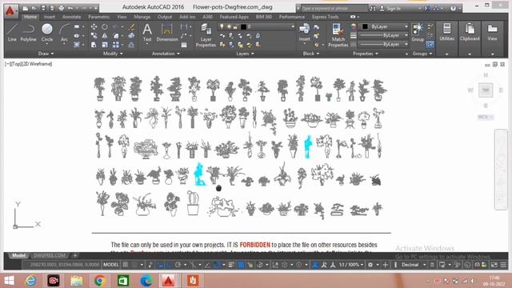Viewport: 512px width, 288px height.
Task: Select the Circle tool
Action: tap(47, 33)
